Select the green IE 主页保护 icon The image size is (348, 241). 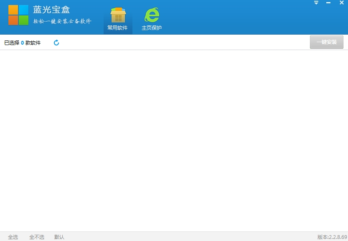click(x=152, y=15)
